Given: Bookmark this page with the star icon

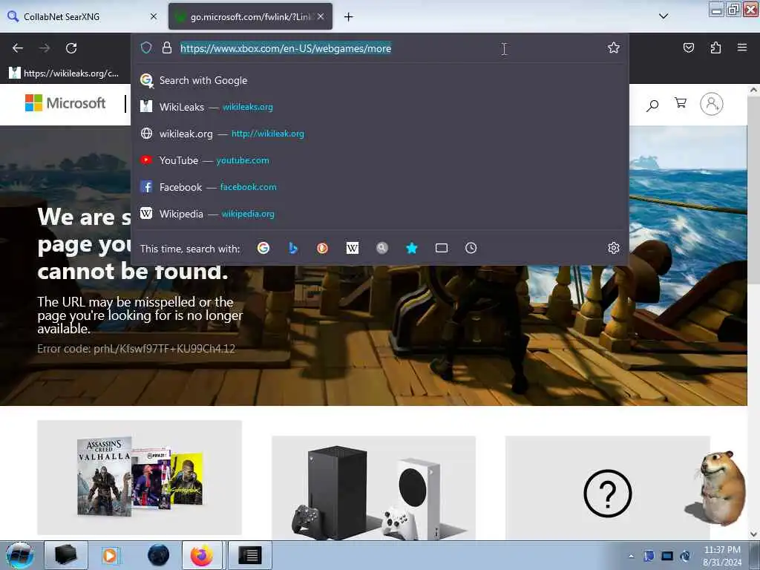Looking at the screenshot, I should coord(614,47).
